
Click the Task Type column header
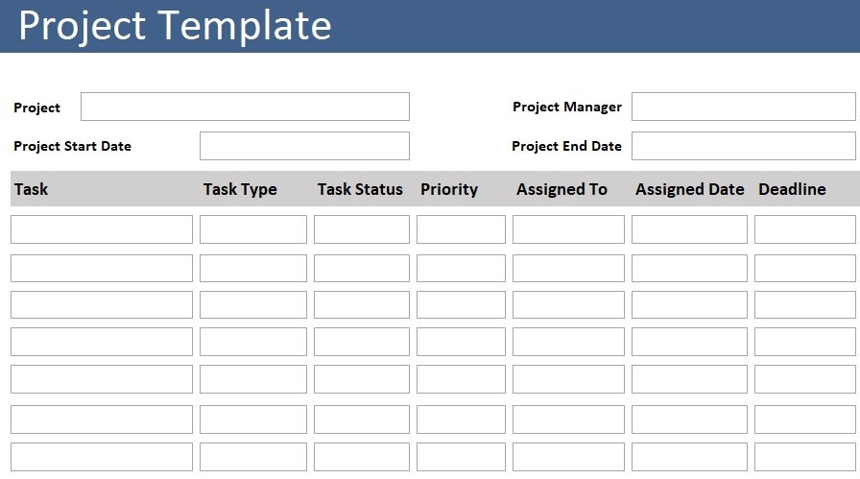[x=240, y=189]
